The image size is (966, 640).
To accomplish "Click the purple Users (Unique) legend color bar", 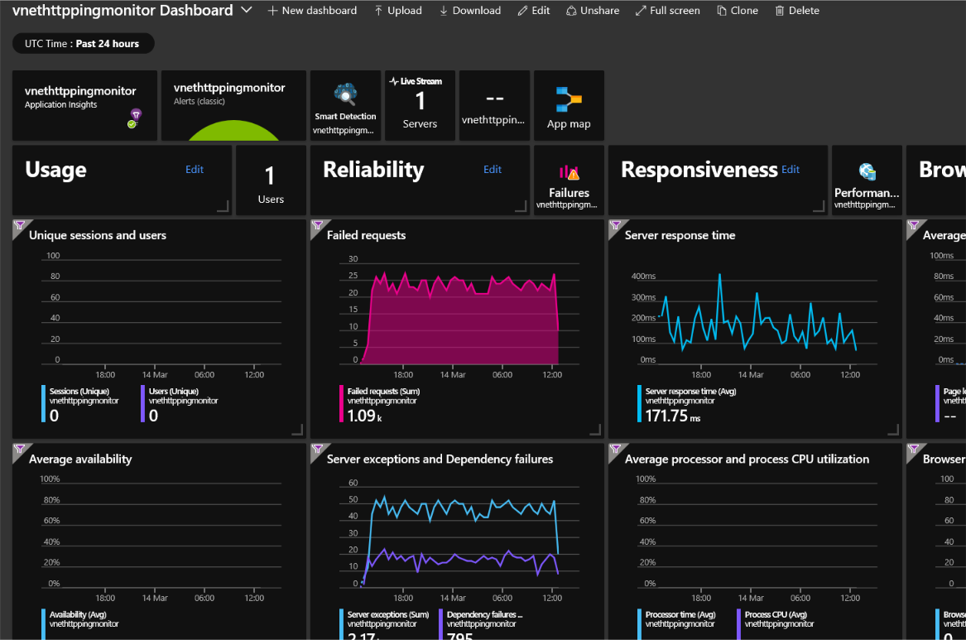I will point(143,404).
